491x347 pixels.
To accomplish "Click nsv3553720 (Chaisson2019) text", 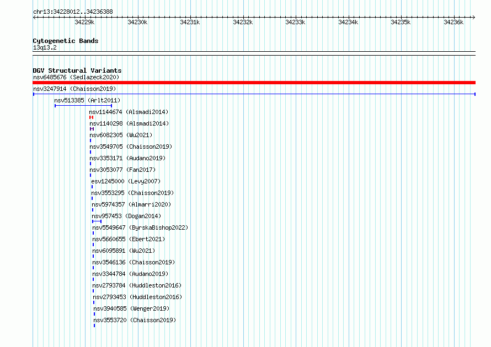I will pyautogui.click(x=135, y=320).
